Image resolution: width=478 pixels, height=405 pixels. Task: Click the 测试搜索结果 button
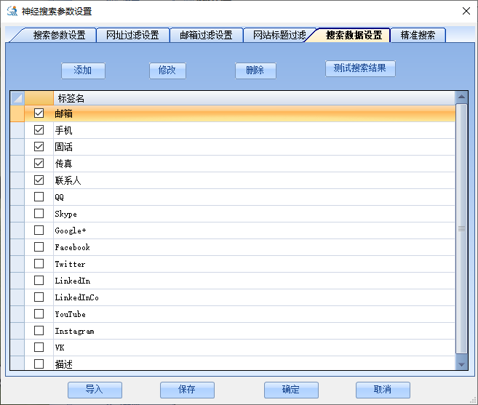coord(360,68)
